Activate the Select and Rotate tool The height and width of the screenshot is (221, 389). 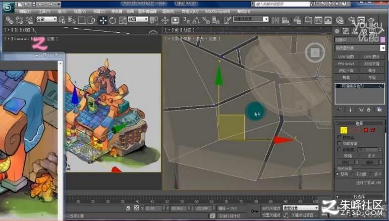coord(113,20)
